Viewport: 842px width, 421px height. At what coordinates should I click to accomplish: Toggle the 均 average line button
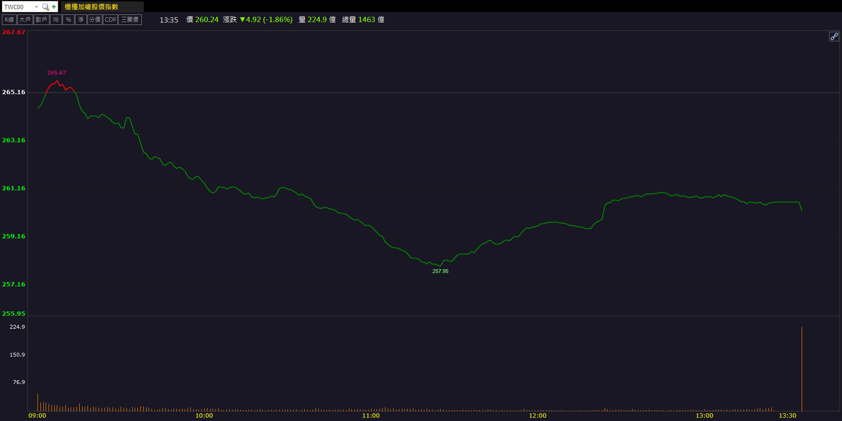click(x=56, y=20)
